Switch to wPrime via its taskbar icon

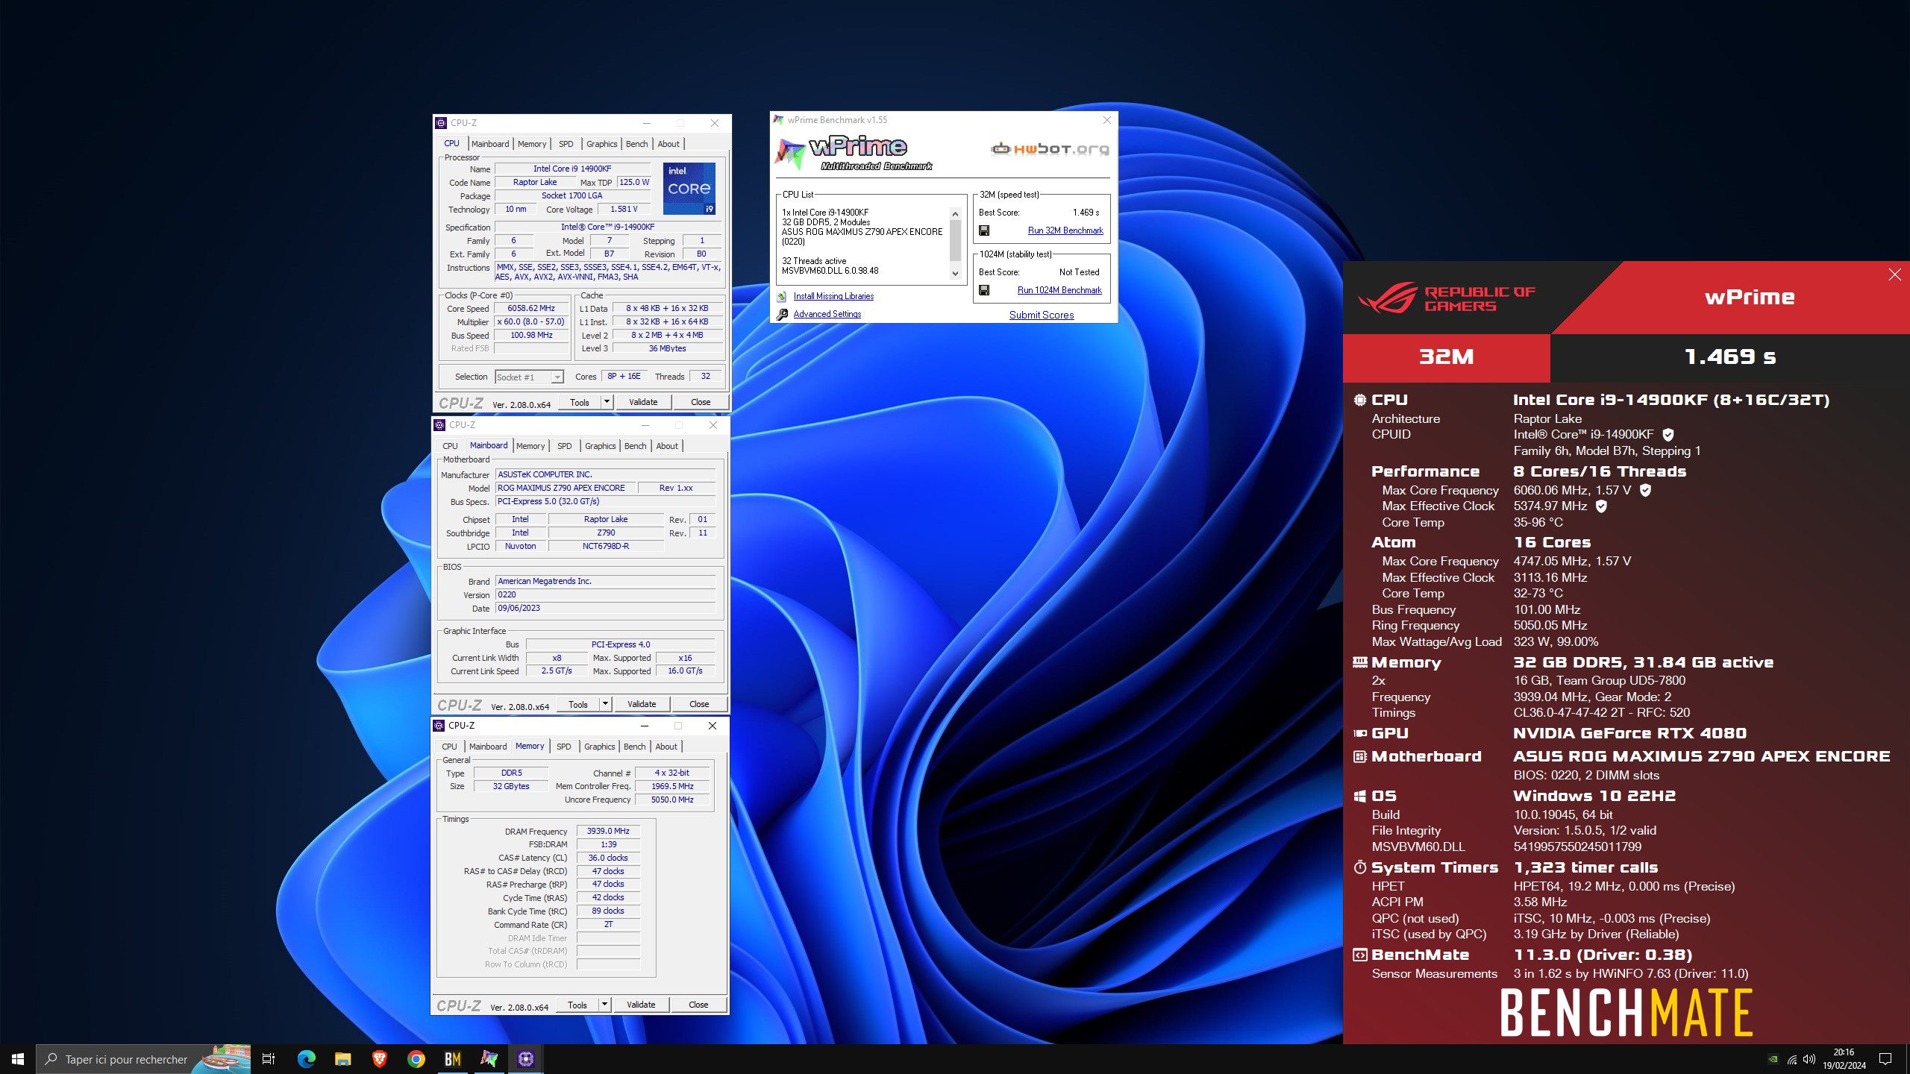489,1059
